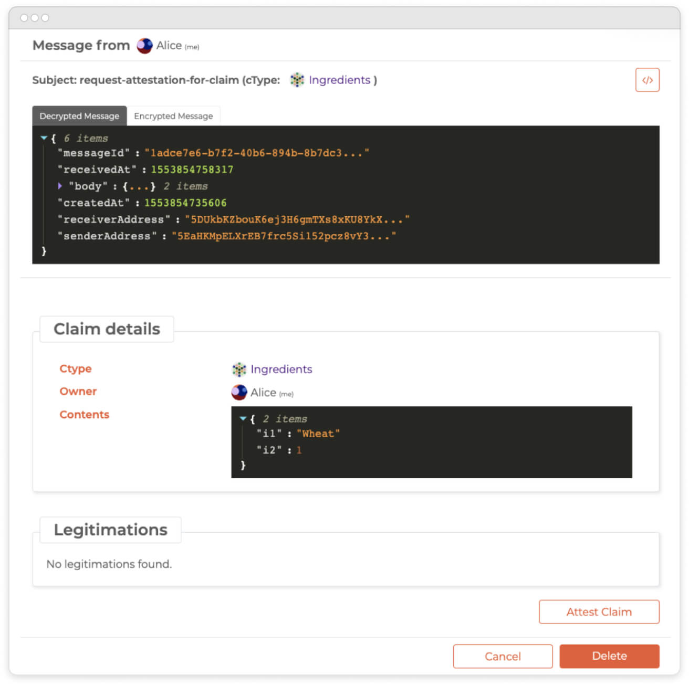Click the "senderAddress" key
Screen dimensions: 689x686
[x=107, y=236]
